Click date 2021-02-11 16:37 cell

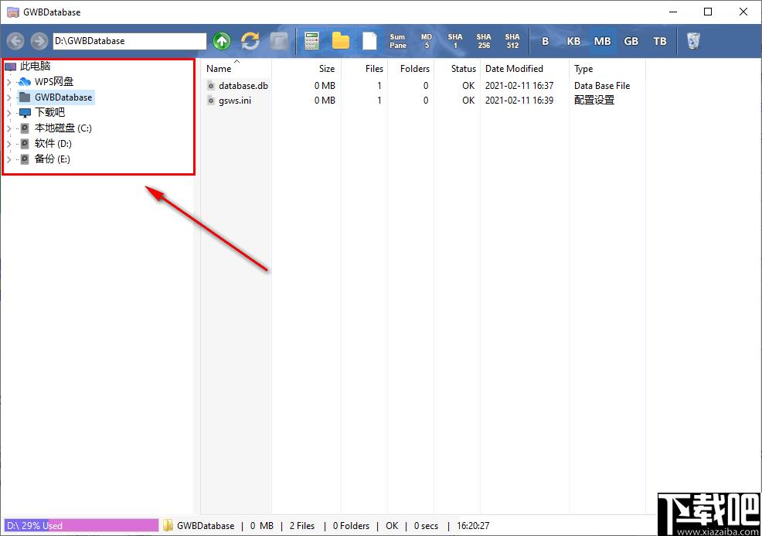(519, 86)
